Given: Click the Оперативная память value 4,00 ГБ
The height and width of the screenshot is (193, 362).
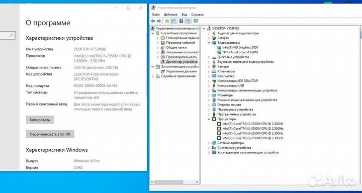Looking at the screenshot, I should [96, 68].
